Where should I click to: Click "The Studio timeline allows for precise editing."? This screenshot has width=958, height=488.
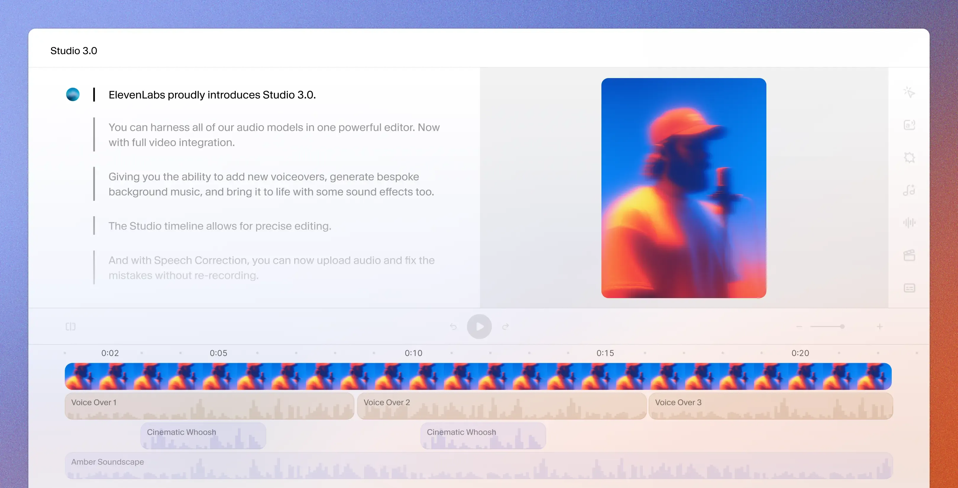(220, 226)
